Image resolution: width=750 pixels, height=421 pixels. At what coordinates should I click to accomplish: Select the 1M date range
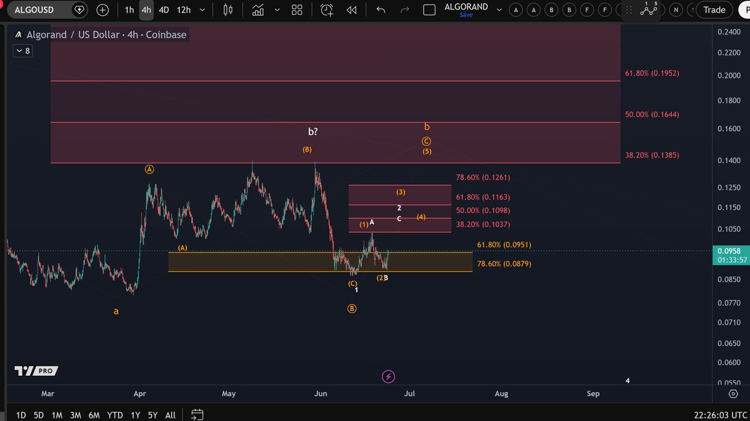pos(57,415)
